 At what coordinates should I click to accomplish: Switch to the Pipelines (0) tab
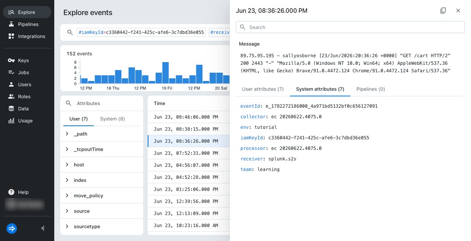coord(371,89)
